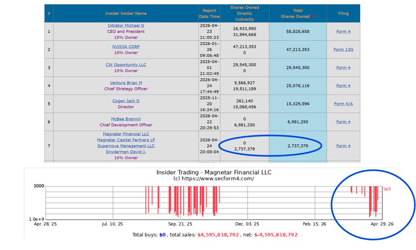Image resolution: width=416 pixels, height=250 pixels.
Task: Open Form 4/A filing for Cogen Jack D
Action: 343,104
